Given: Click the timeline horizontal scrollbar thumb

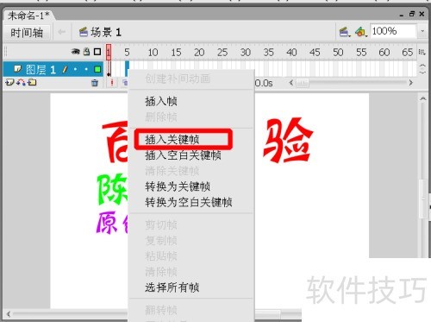Looking at the screenshot, I should (x=302, y=83).
